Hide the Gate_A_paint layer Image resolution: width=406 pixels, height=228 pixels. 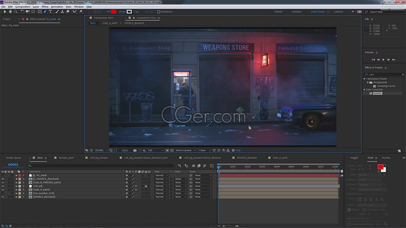[x=3, y=190]
